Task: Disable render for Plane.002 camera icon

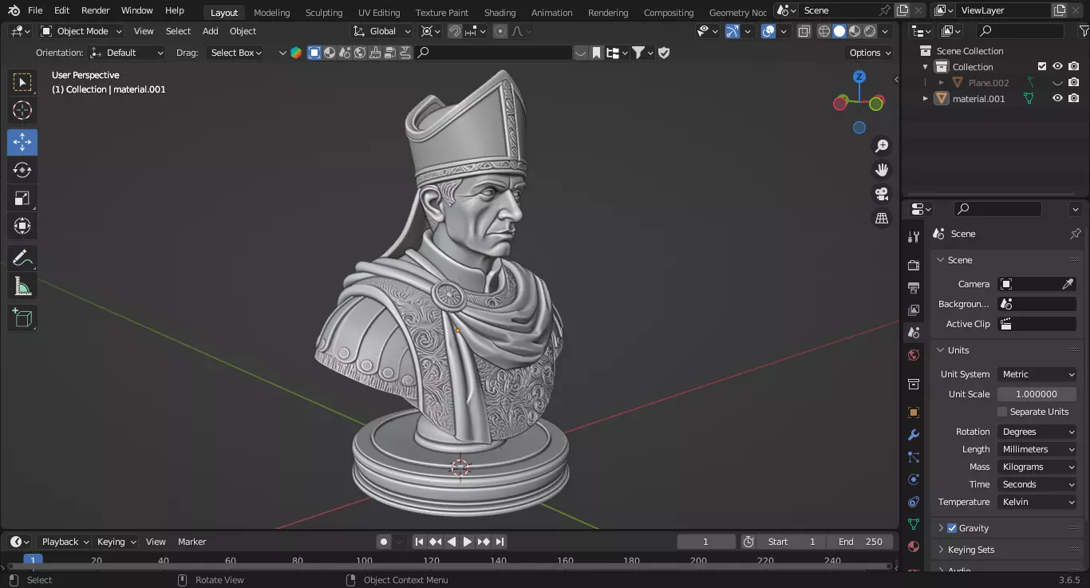Action: 1074,83
